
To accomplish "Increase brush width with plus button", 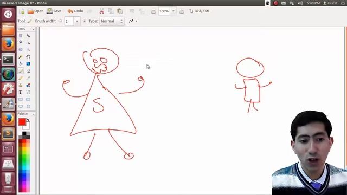I will tap(84, 21).
